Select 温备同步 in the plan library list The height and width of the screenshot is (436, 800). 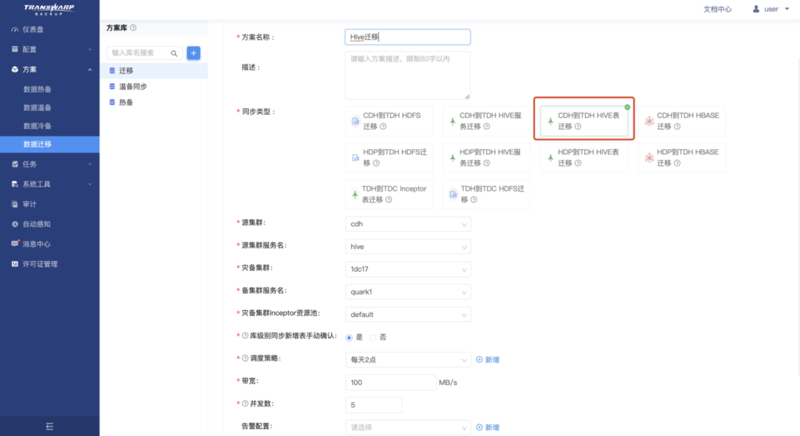coord(132,86)
